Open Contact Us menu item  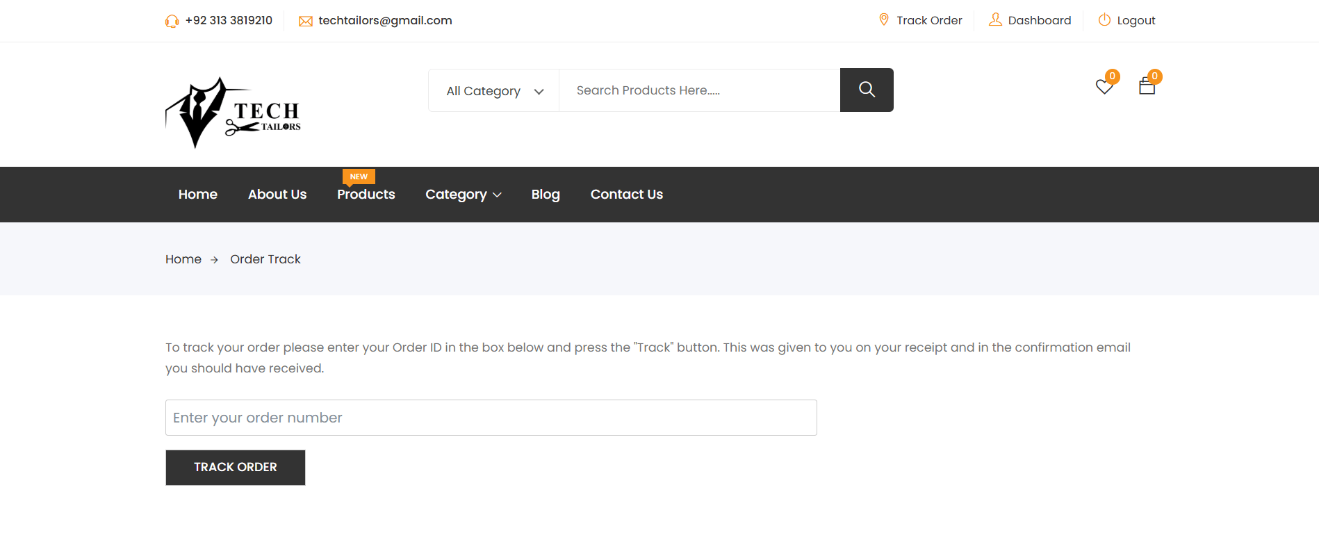click(x=627, y=195)
